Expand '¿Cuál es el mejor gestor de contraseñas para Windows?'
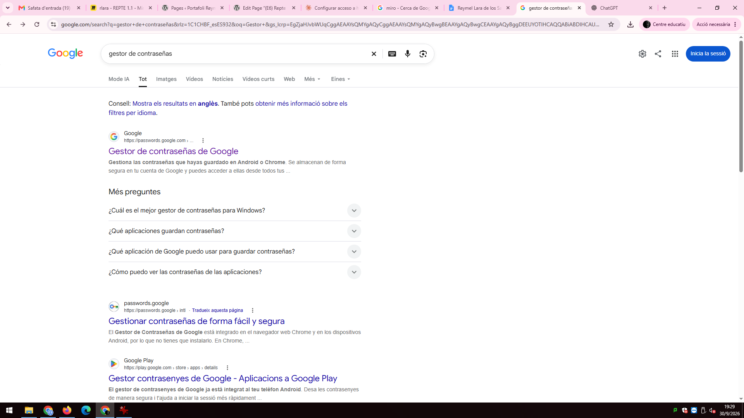 234,211
